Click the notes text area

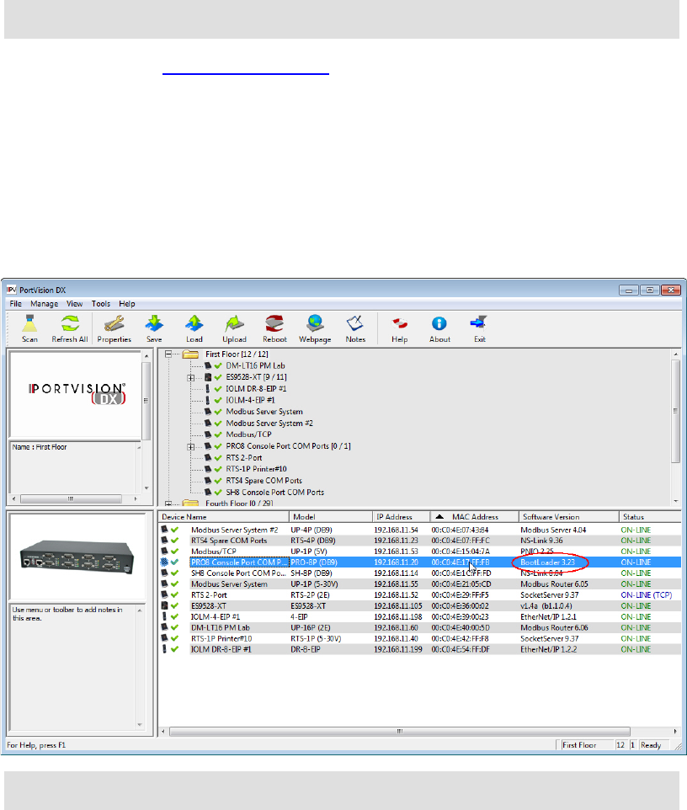coord(72,666)
